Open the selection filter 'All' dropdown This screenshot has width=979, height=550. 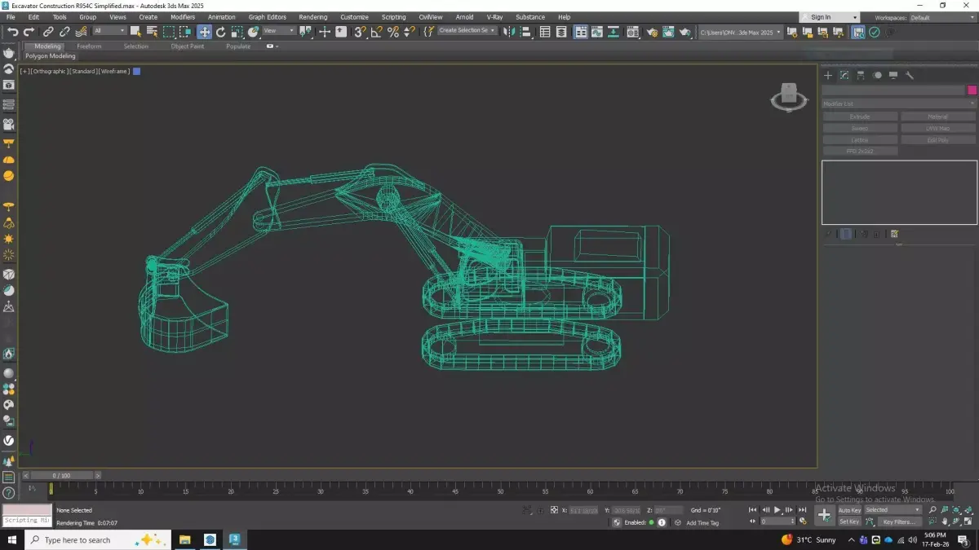(109, 31)
